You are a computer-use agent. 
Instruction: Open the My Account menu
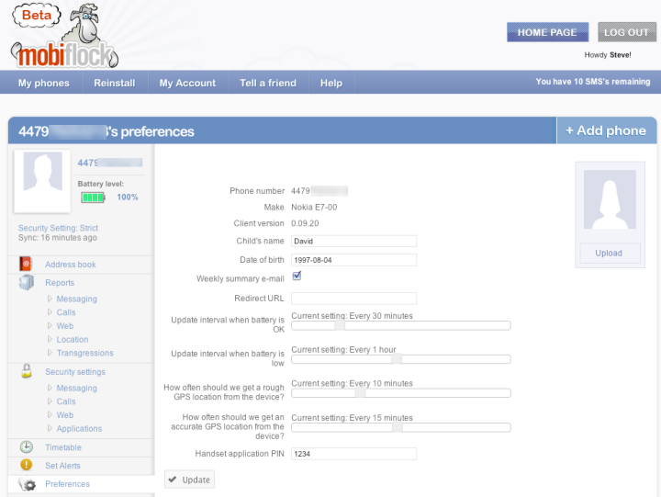pyautogui.click(x=187, y=83)
